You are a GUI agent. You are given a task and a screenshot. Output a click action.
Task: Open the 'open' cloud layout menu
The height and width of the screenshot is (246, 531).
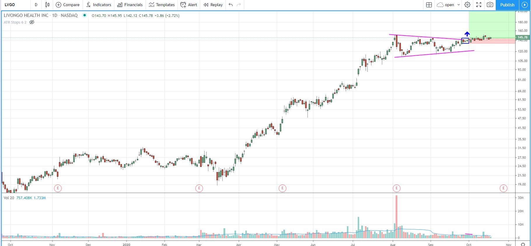click(x=448, y=5)
